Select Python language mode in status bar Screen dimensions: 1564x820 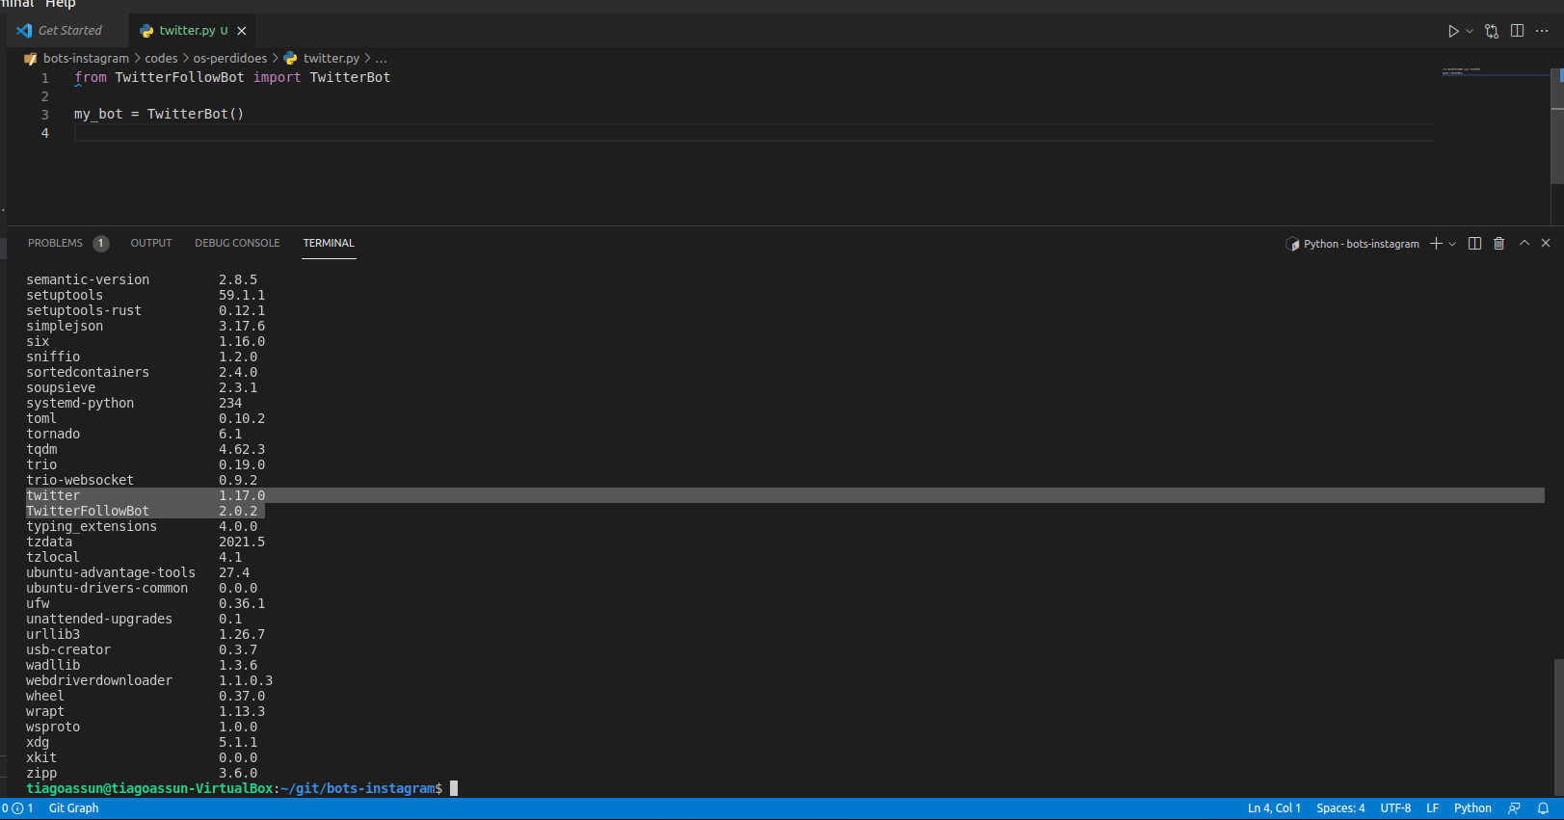pos(1472,808)
